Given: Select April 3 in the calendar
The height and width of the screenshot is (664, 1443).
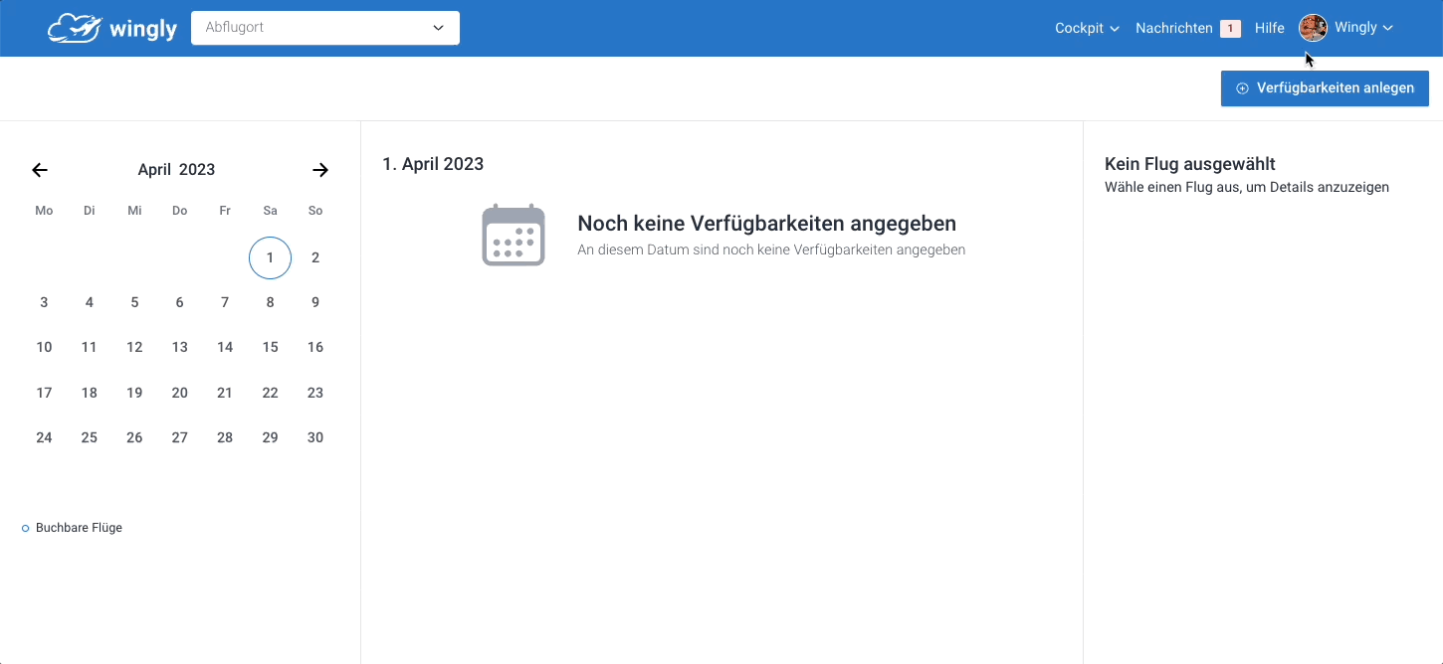Looking at the screenshot, I should click(x=44, y=302).
